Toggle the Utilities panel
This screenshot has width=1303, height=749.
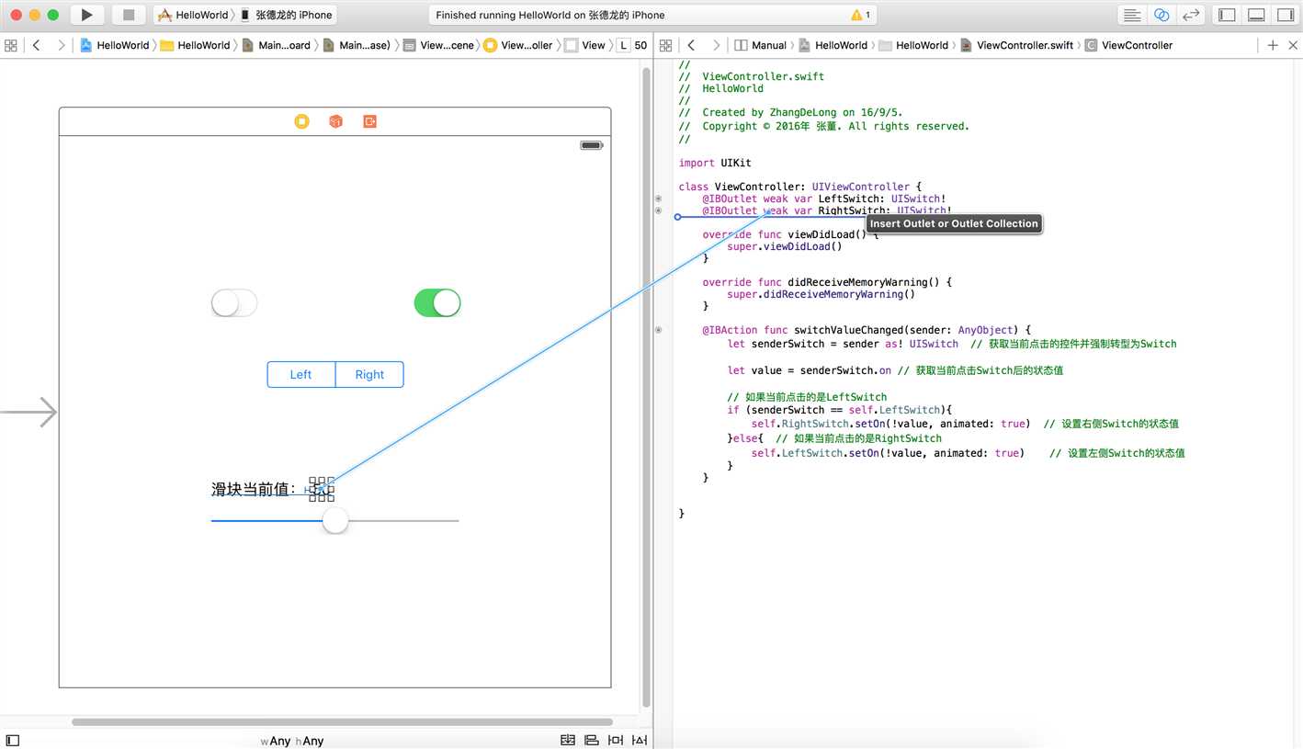coord(1285,15)
